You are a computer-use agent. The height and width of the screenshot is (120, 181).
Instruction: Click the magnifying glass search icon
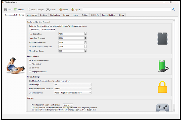pos(173,9)
